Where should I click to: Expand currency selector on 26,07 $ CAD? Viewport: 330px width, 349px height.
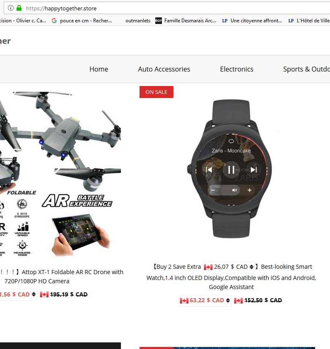click(252, 267)
